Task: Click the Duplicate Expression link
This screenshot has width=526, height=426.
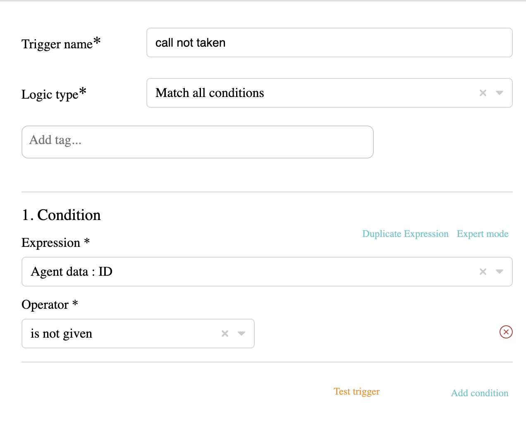Action: tap(405, 234)
